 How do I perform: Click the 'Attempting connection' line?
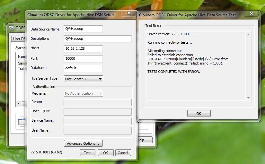click(x=165, y=51)
